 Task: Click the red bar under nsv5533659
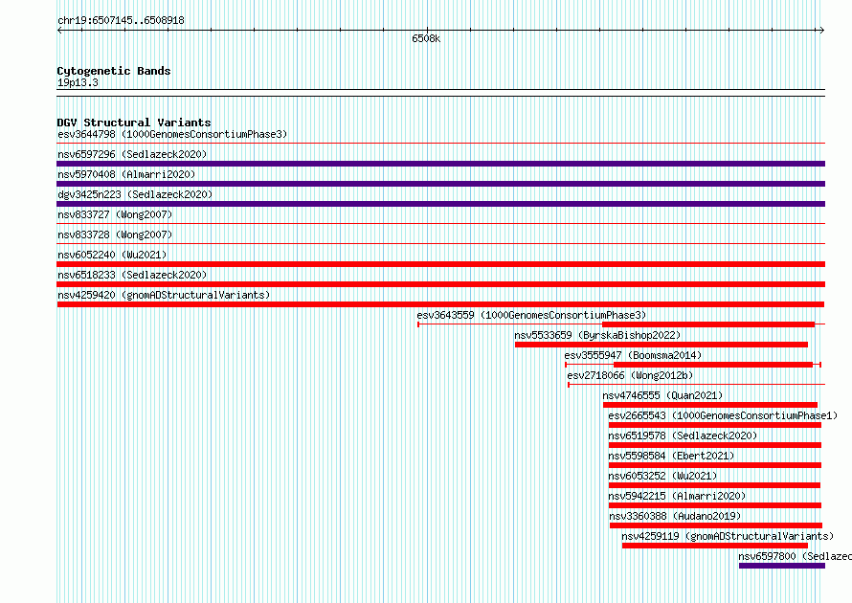tap(661, 345)
